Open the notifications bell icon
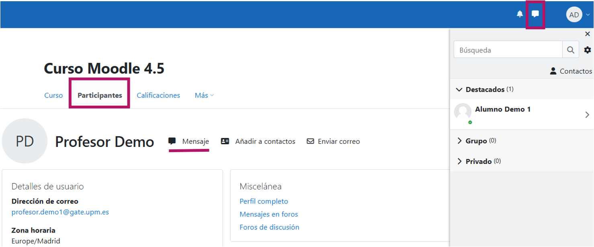This screenshot has height=247, width=594. coord(520,14)
